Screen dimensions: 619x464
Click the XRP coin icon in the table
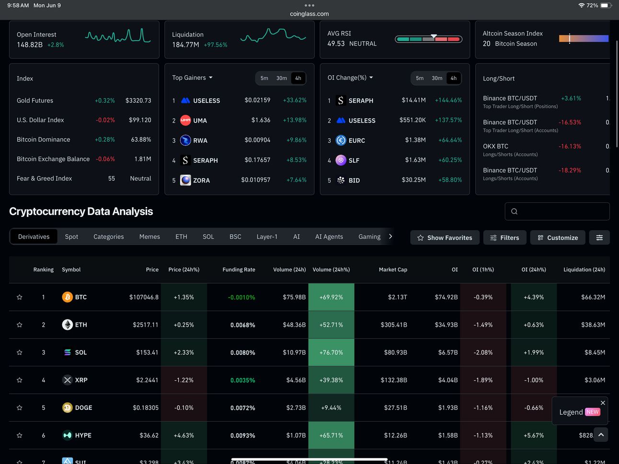(x=68, y=380)
